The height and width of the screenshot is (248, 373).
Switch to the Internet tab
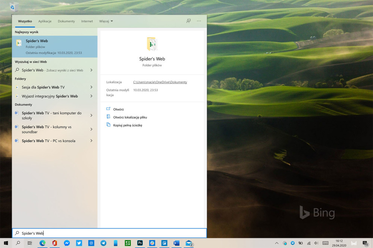tap(87, 21)
